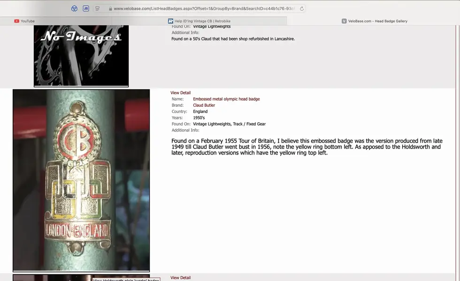Click the Retrobike tab favicon
This screenshot has width=460, height=281.
(170, 21)
